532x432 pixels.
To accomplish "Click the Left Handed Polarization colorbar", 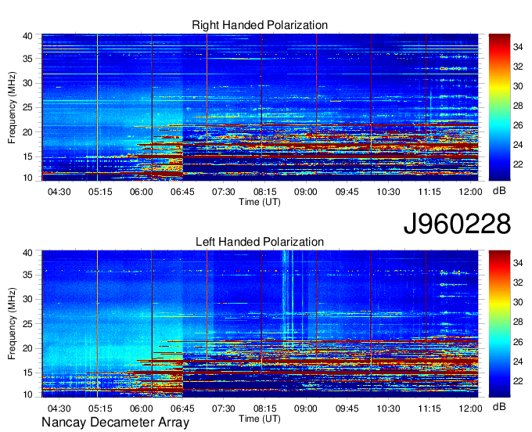I will click(x=499, y=324).
